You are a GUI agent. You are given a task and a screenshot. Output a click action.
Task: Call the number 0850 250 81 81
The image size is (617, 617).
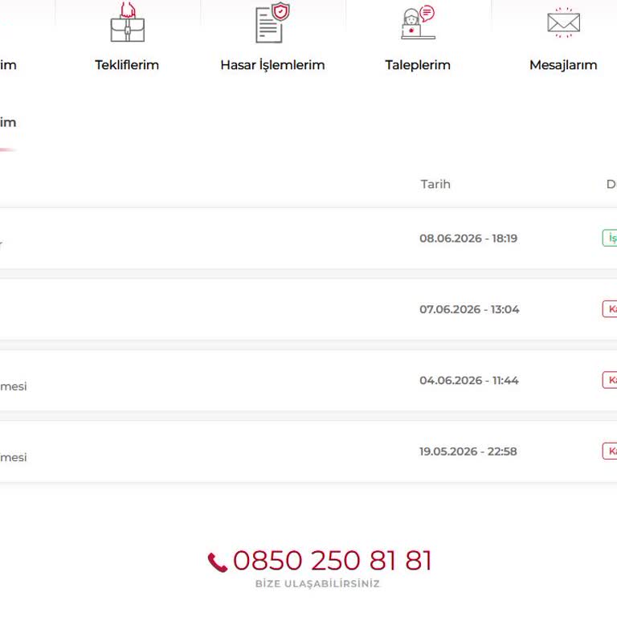click(x=333, y=560)
